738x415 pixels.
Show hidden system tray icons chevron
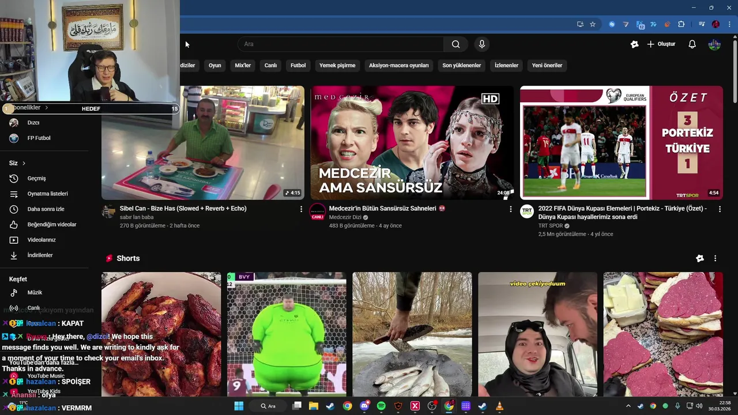click(628, 406)
